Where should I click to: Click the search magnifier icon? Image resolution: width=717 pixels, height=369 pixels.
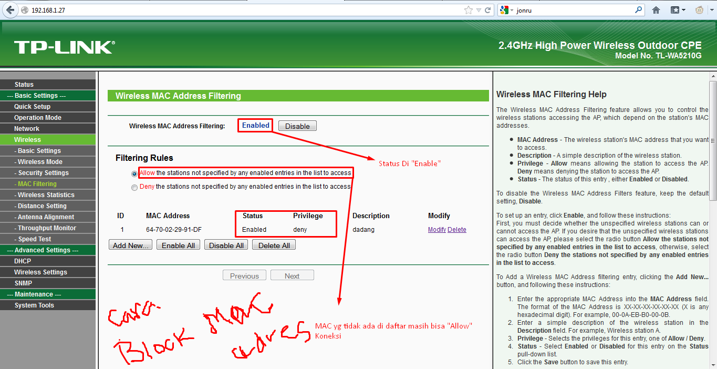[x=639, y=9]
